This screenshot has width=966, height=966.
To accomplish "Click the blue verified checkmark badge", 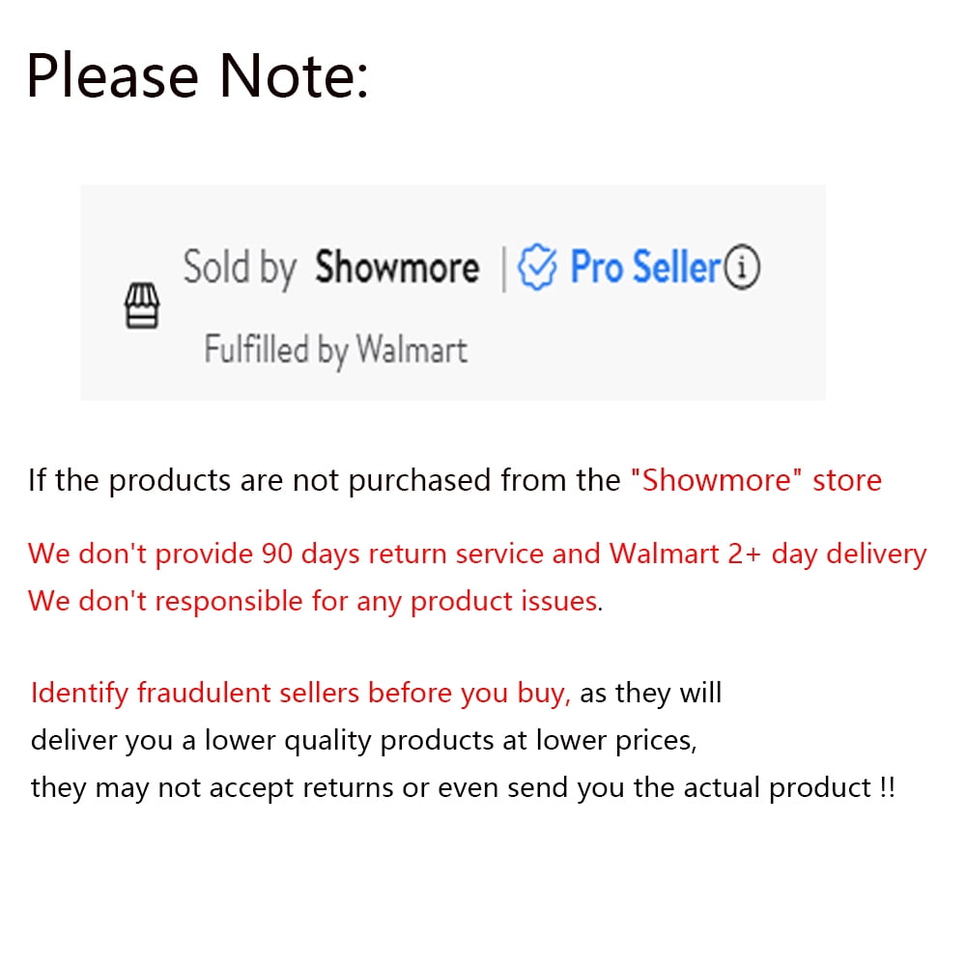I will (537, 268).
